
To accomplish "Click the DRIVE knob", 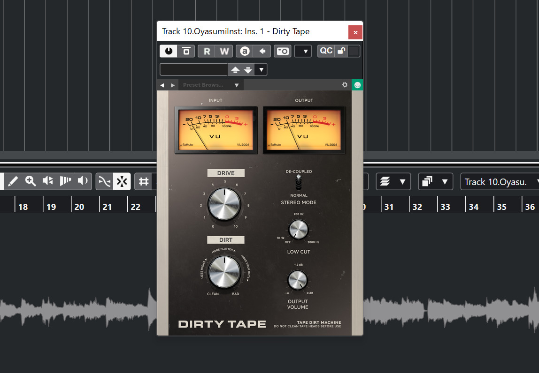I will click(x=224, y=204).
